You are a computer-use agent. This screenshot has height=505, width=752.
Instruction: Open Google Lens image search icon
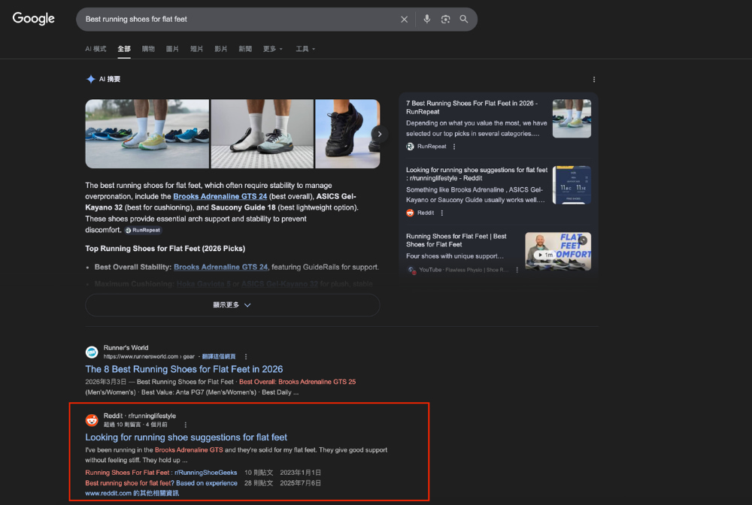[445, 20]
